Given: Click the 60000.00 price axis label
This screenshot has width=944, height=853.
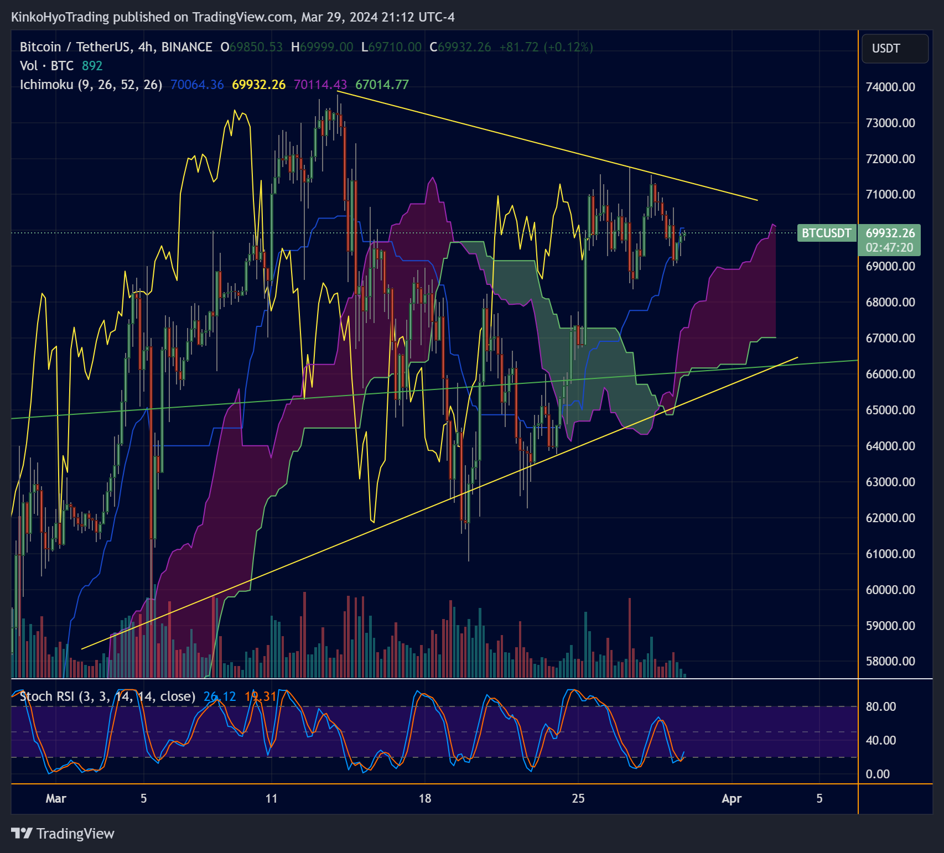Looking at the screenshot, I should click(890, 590).
